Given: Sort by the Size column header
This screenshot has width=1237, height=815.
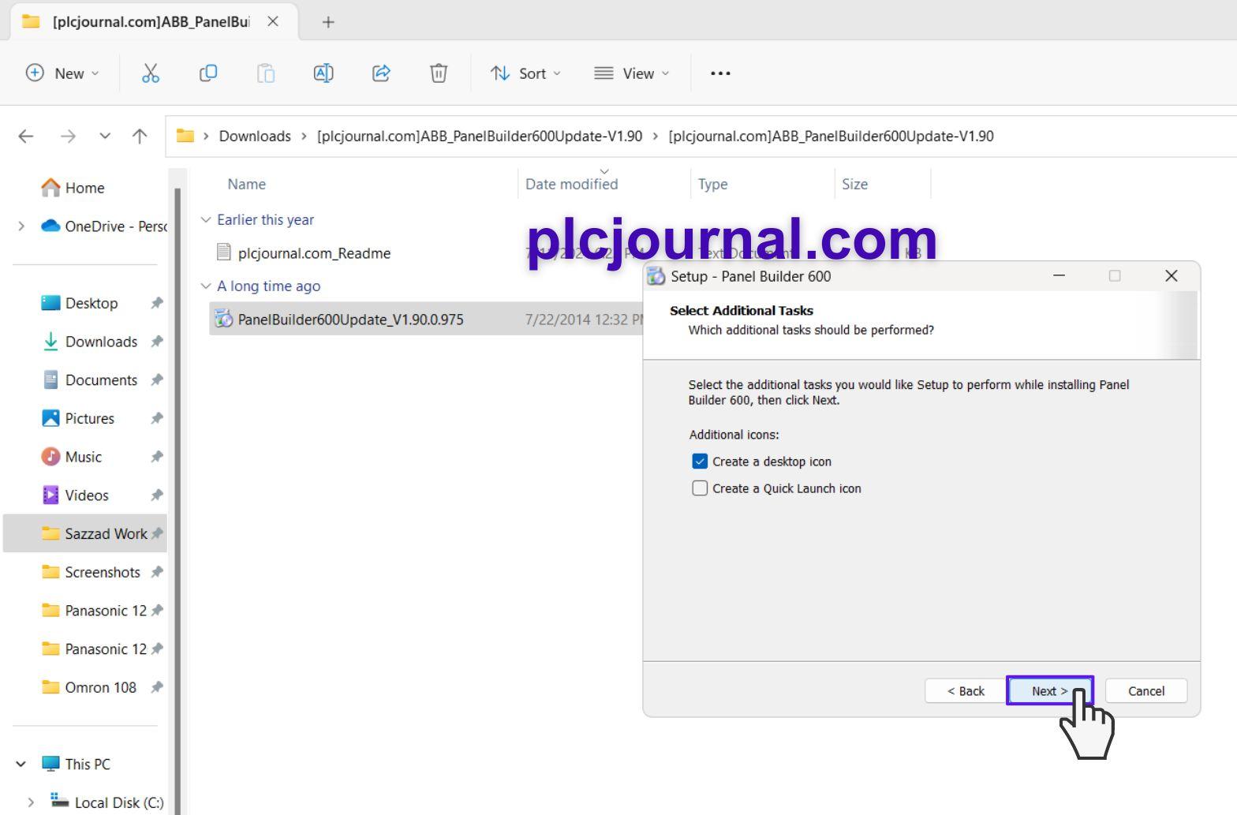Looking at the screenshot, I should [x=854, y=184].
